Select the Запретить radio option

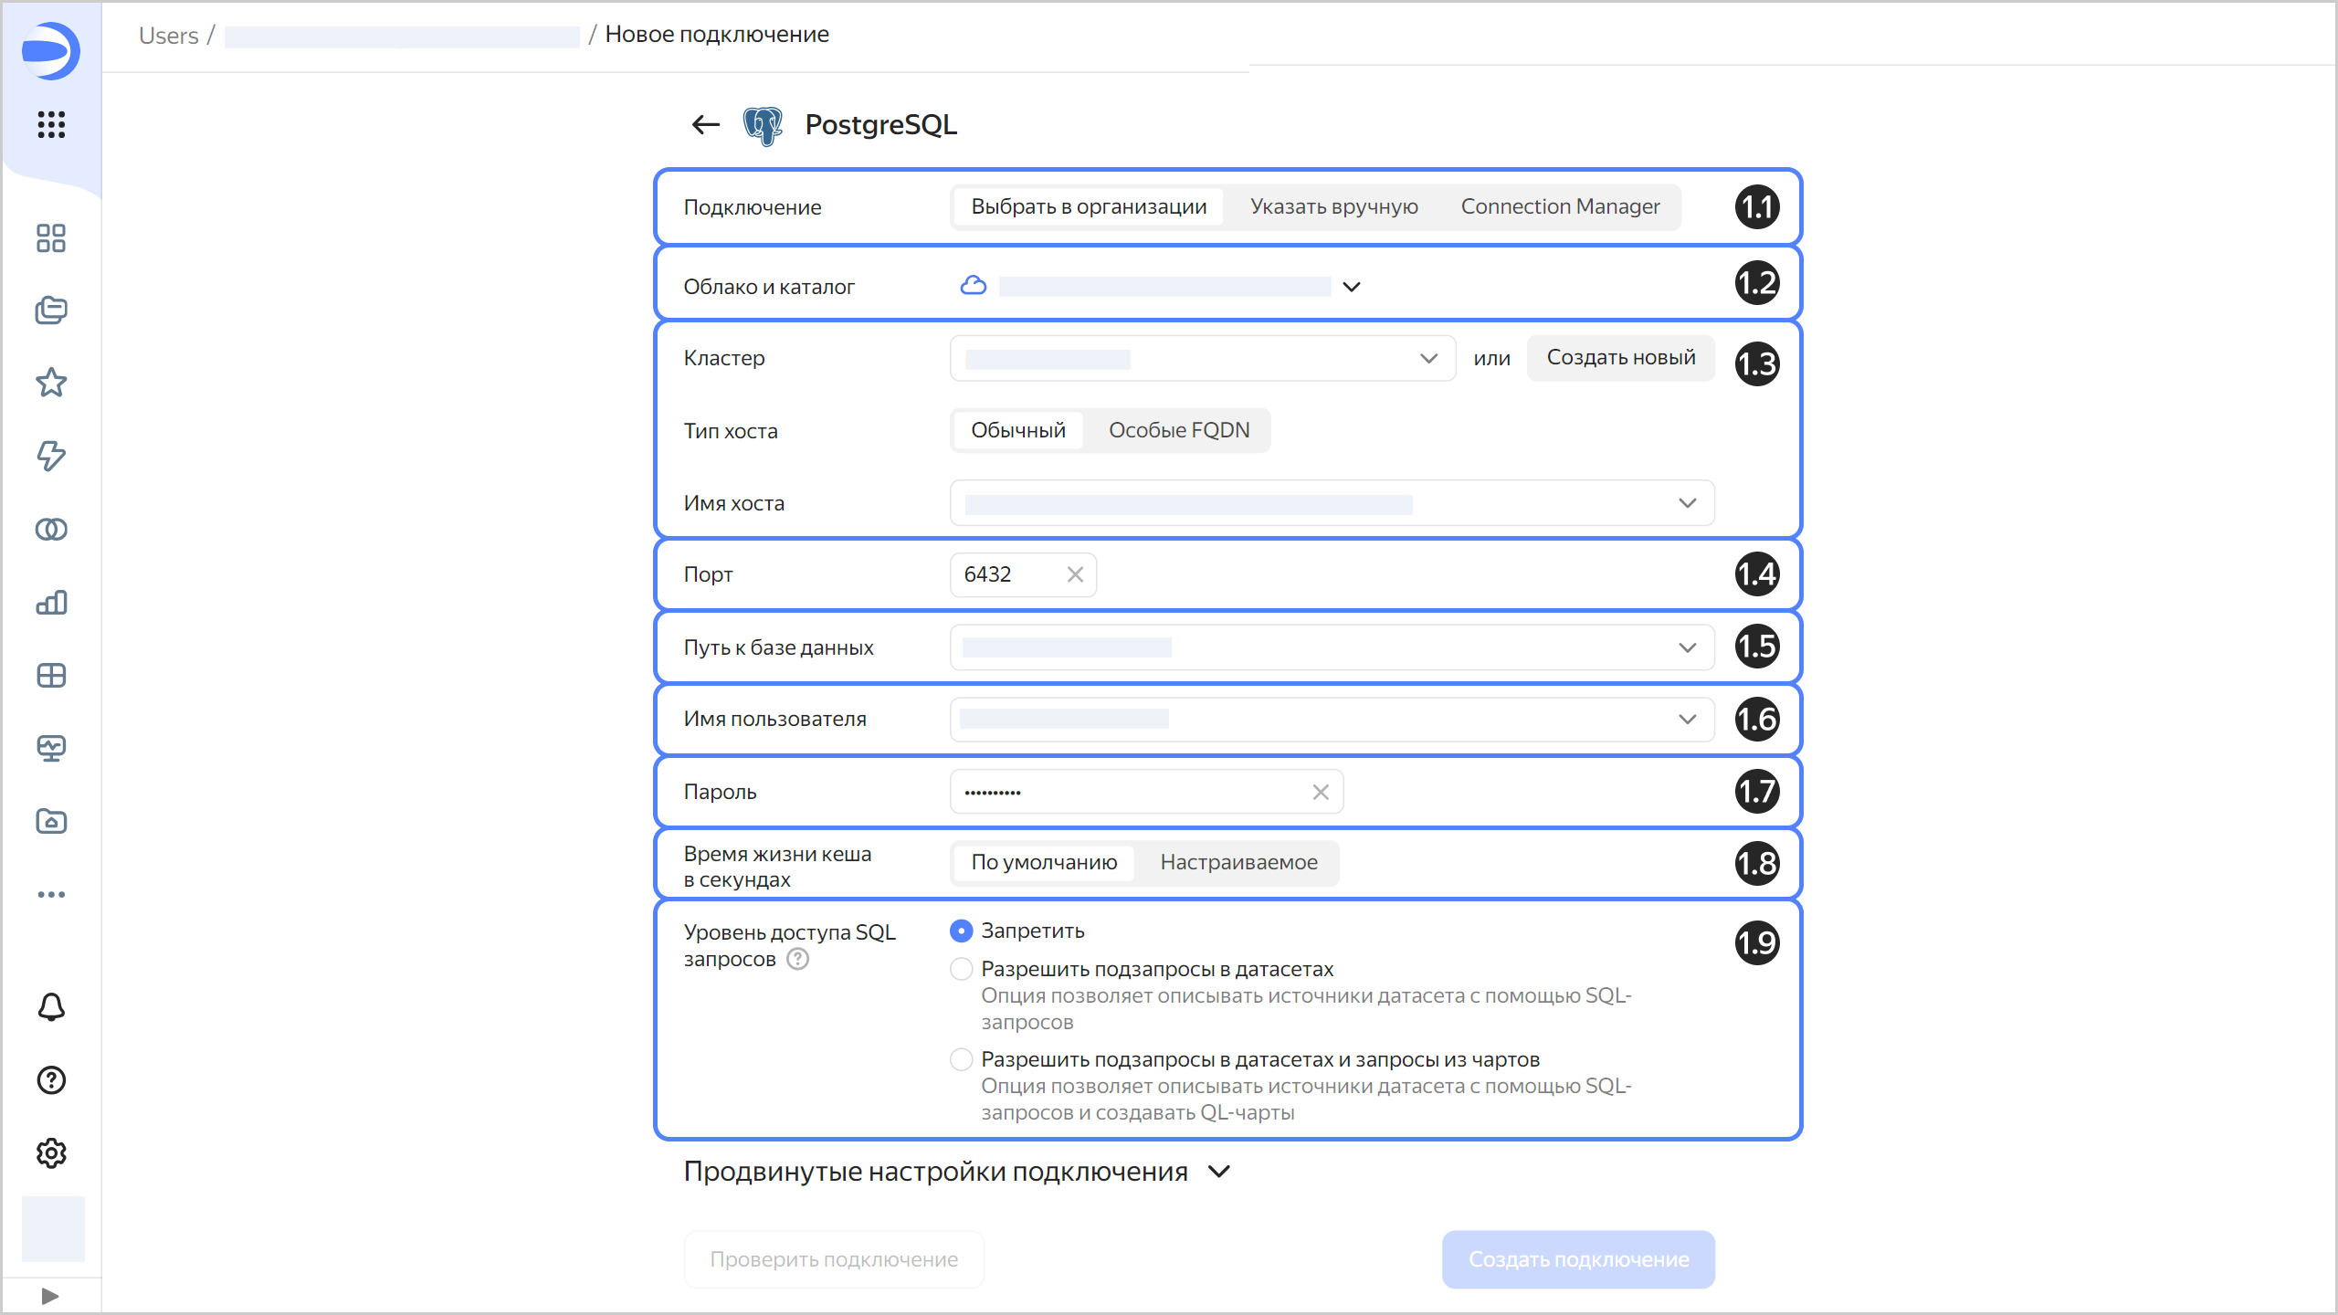(961, 931)
